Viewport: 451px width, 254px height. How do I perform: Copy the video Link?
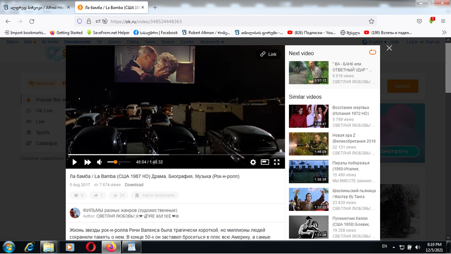tap(268, 54)
